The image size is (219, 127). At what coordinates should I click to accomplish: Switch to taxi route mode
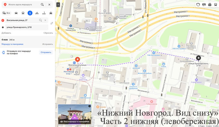(51, 13)
